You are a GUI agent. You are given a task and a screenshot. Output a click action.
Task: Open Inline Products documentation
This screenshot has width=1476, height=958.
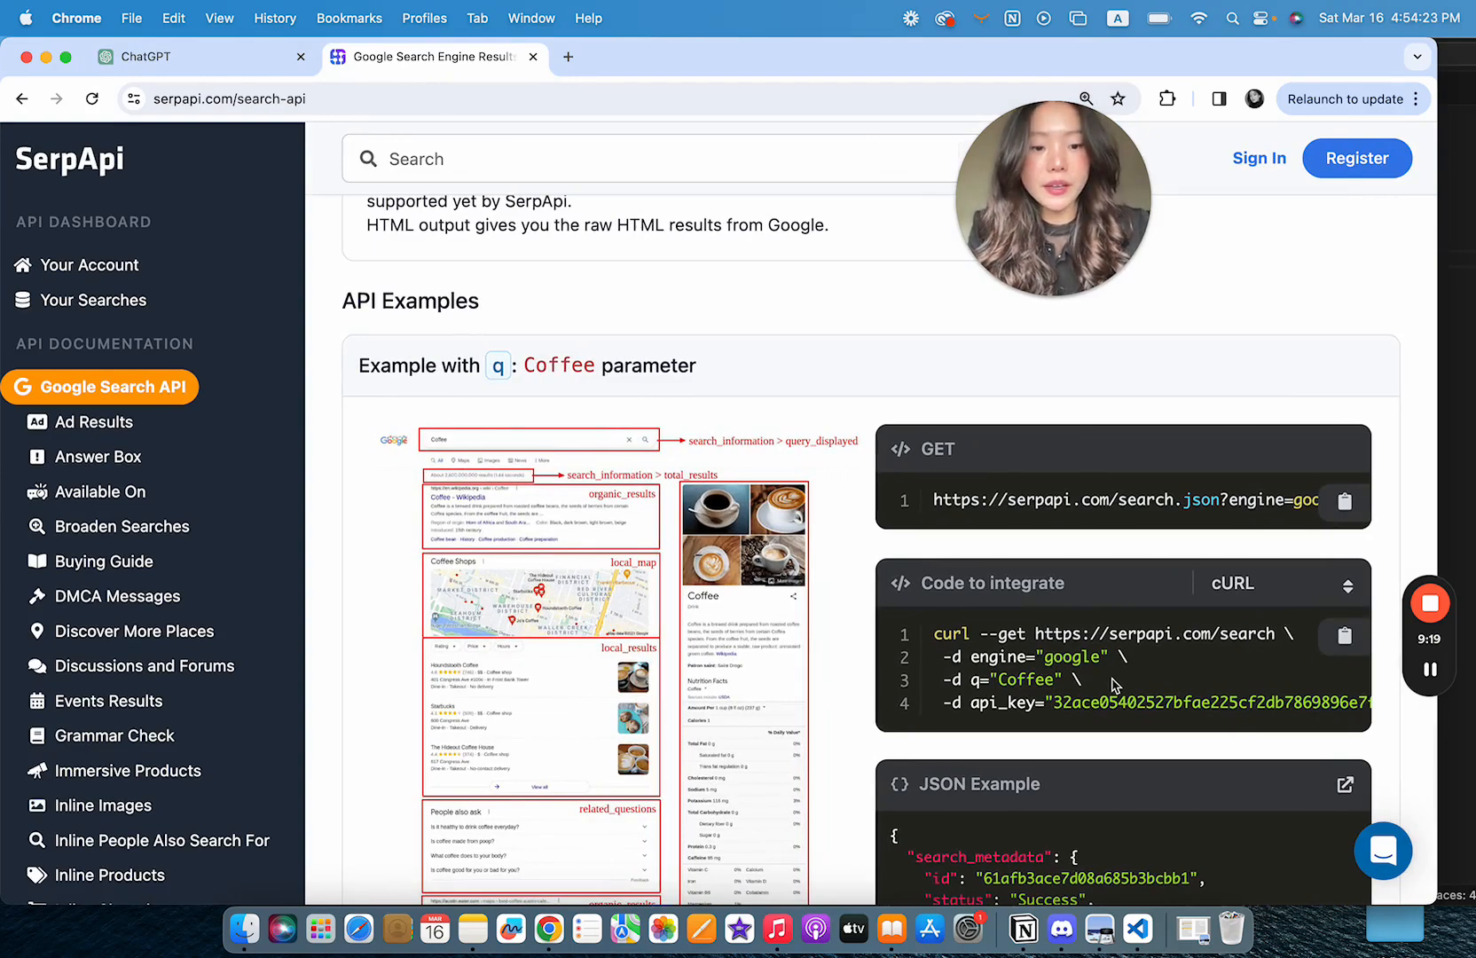pyautogui.click(x=97, y=876)
